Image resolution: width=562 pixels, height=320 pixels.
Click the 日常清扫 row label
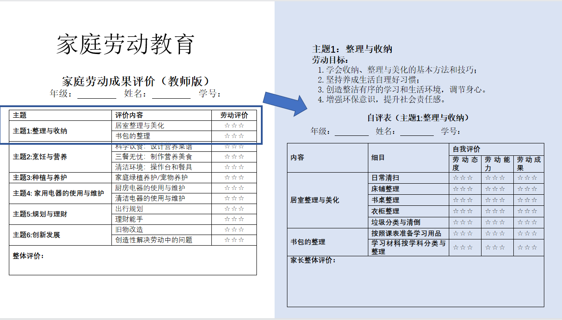(386, 178)
